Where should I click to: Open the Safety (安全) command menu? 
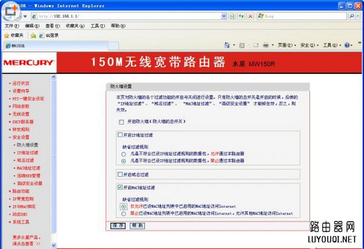click(x=309, y=45)
